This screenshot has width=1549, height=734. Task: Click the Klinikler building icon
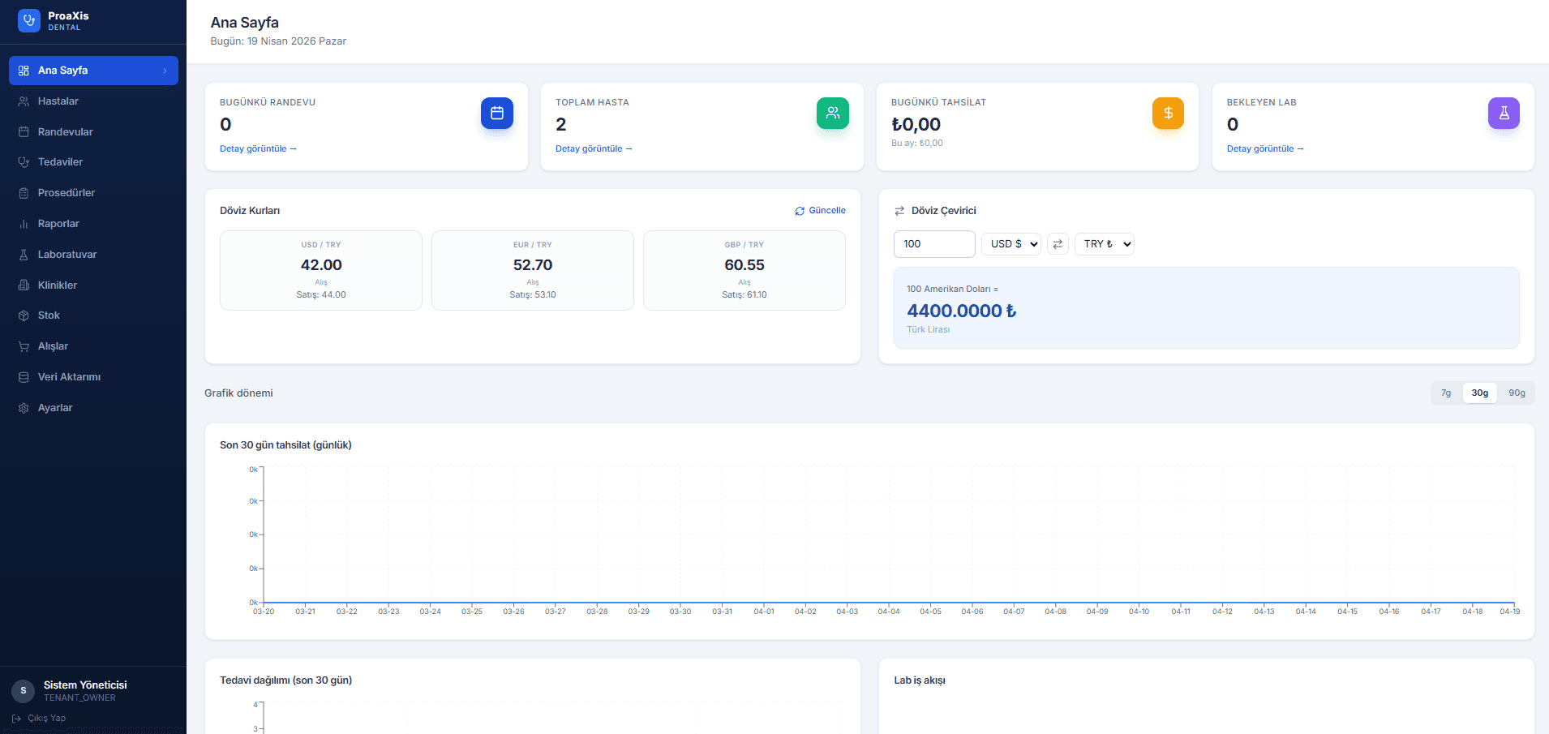pyautogui.click(x=24, y=285)
